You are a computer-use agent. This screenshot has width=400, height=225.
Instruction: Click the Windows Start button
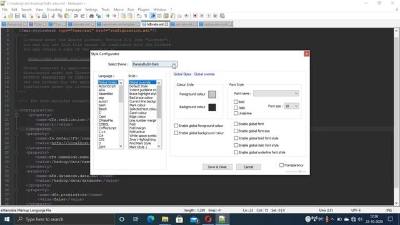point(7,219)
